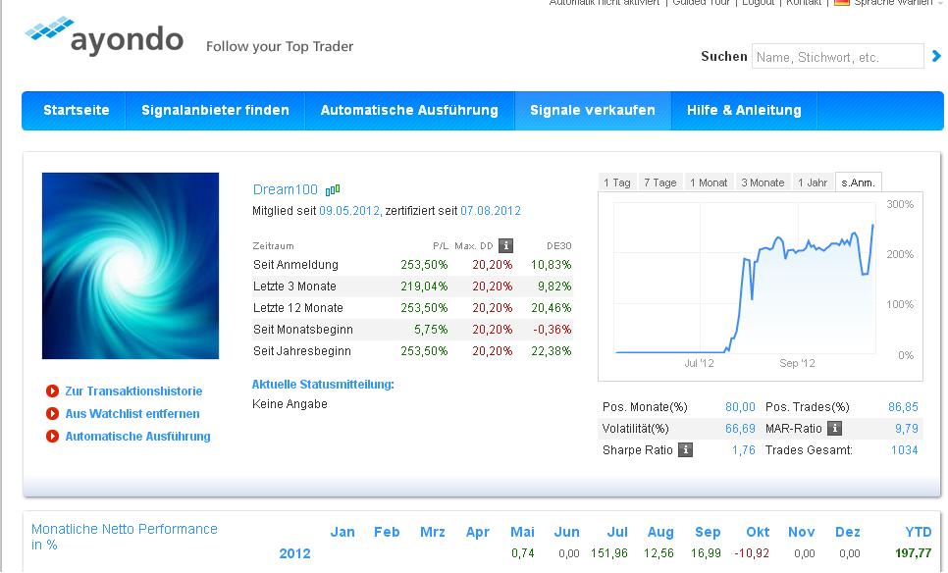Click the candlestick chart icon beside Dream100
Viewport: 948px width, 573px height.
(333, 189)
